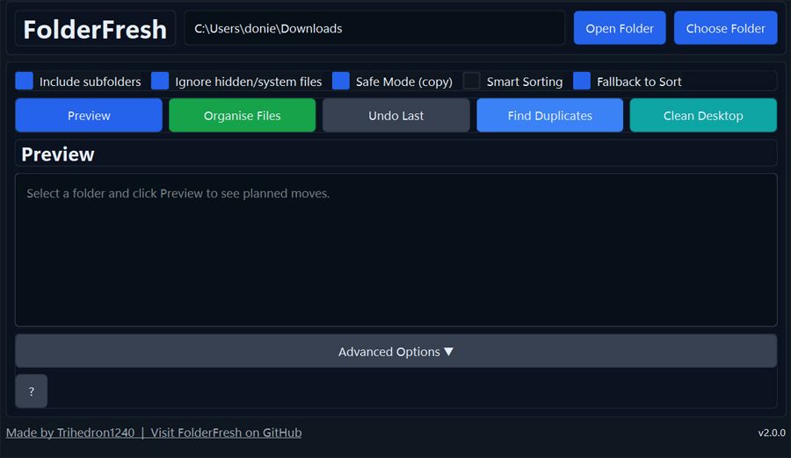Viewport: 791px width, 458px height.
Task: Click the Open Folder button
Action: (620, 28)
